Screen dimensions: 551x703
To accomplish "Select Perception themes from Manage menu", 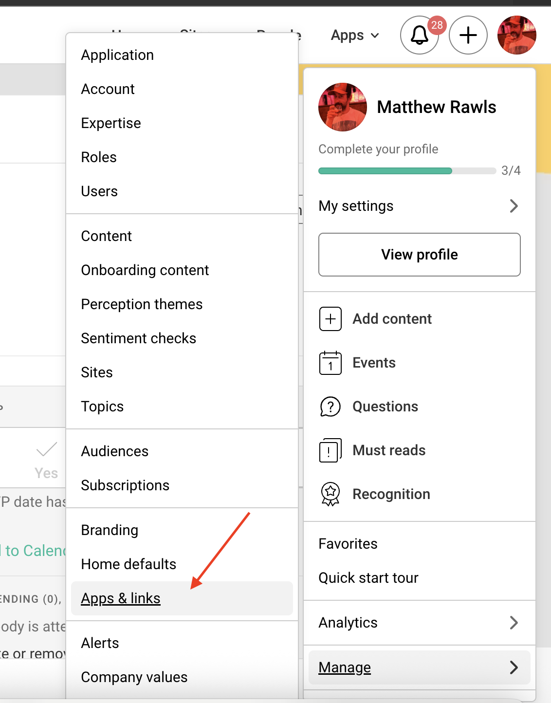I will pos(142,304).
